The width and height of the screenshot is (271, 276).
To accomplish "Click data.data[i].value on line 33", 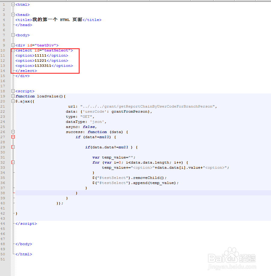I will tap(178, 168).
